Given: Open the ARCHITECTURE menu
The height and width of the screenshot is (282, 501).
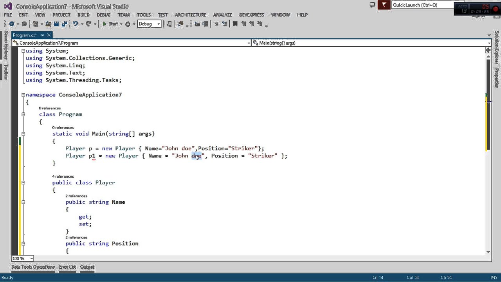Looking at the screenshot, I should point(190,15).
